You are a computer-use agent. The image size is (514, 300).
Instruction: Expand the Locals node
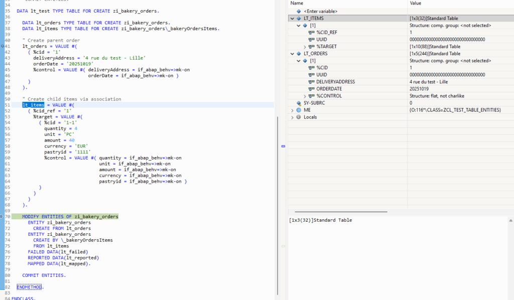[x=292, y=117]
